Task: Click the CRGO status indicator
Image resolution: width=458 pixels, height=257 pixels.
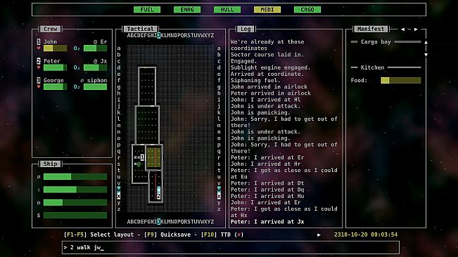Action: pos(307,10)
